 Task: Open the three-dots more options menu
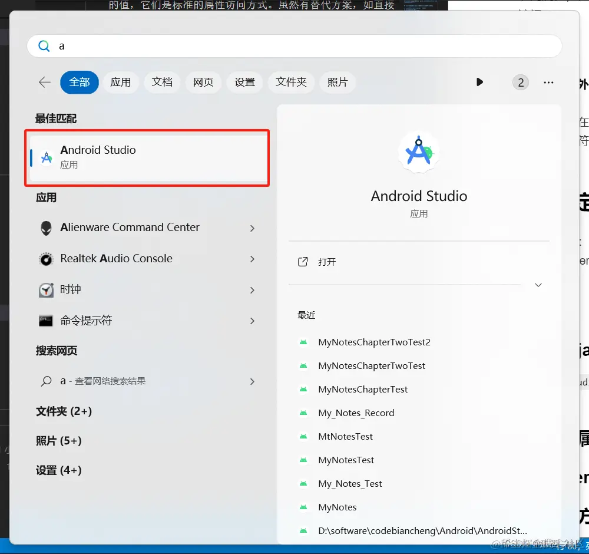click(548, 83)
